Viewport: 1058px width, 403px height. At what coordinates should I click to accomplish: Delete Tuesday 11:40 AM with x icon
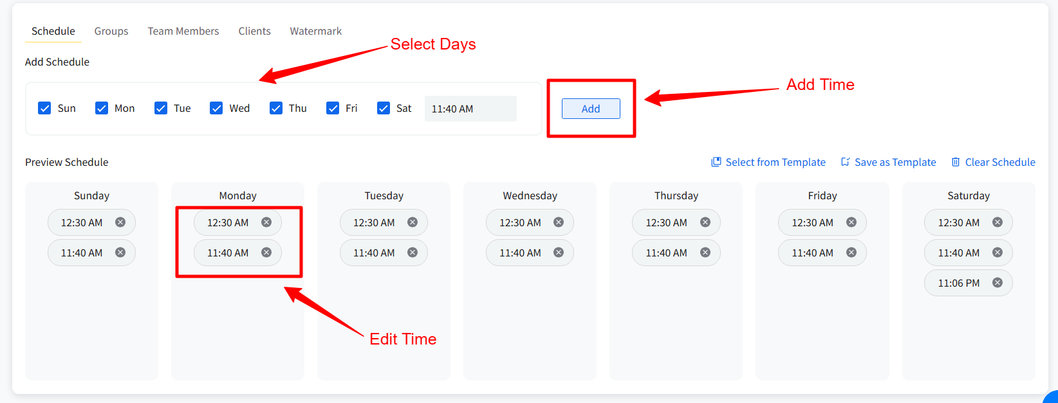[413, 253]
